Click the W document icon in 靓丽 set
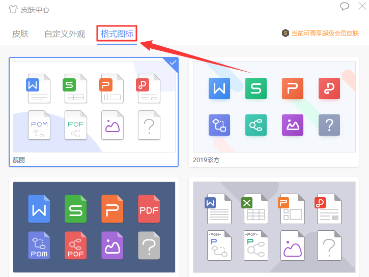This screenshot has height=277, width=369. [x=38, y=88]
